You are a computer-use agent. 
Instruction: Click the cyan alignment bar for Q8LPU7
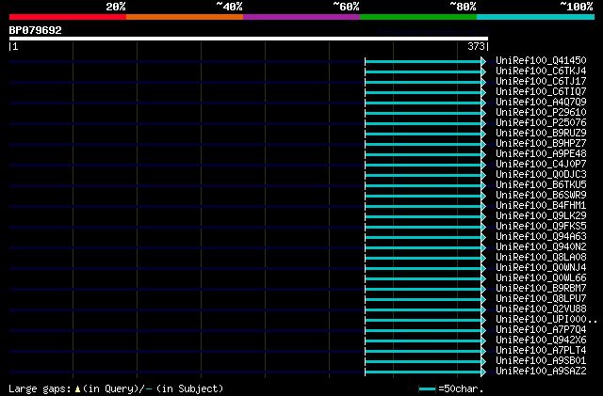423,300
